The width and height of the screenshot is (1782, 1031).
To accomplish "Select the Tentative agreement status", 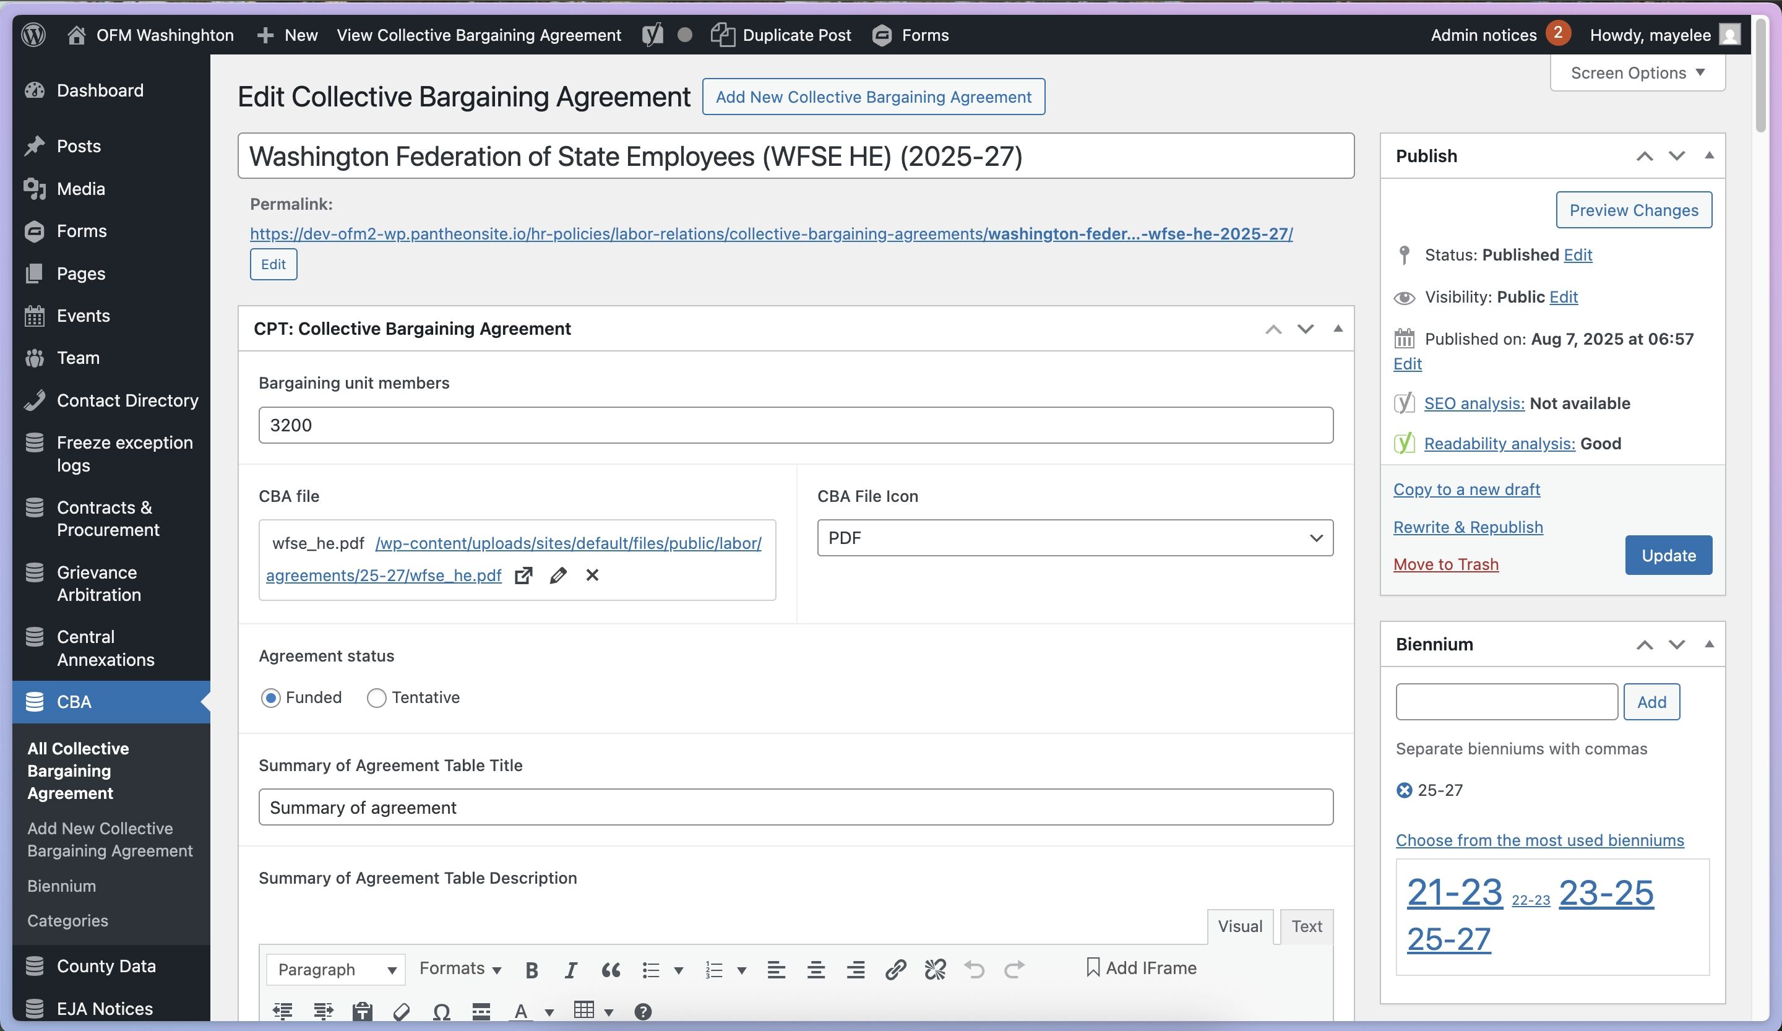I will 376,698.
